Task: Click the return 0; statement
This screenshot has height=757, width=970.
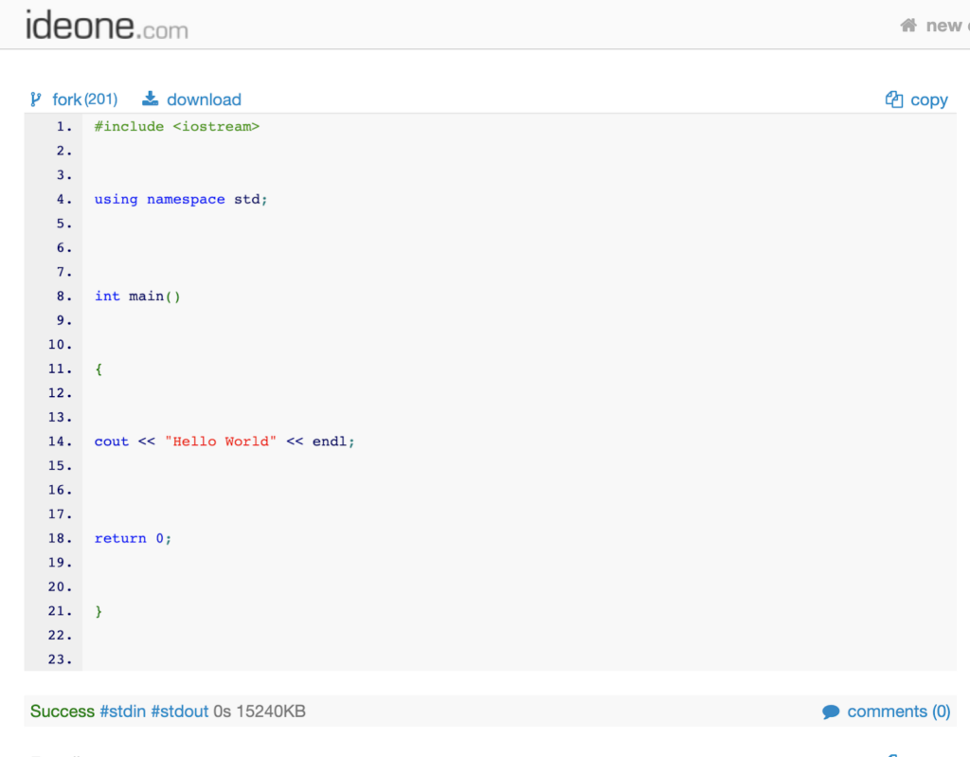Action: tap(133, 538)
